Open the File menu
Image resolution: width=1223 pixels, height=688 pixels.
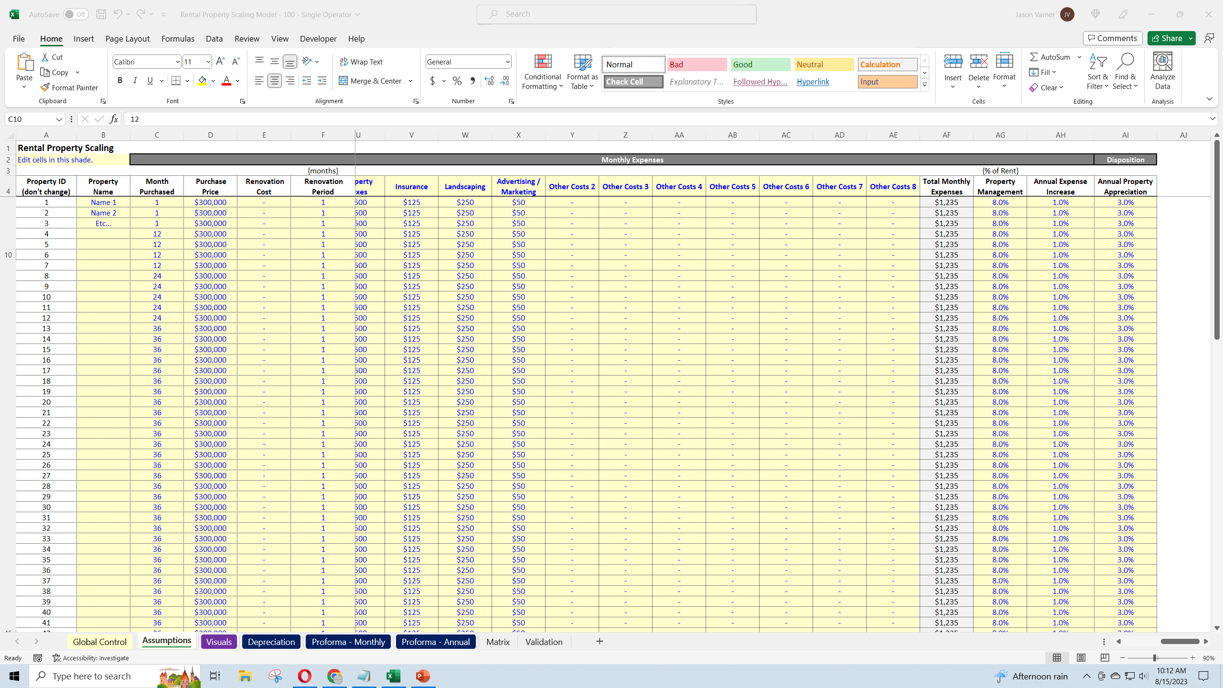(x=19, y=39)
